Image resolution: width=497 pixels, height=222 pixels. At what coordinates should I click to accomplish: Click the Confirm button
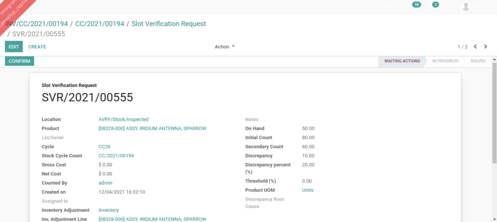point(19,62)
